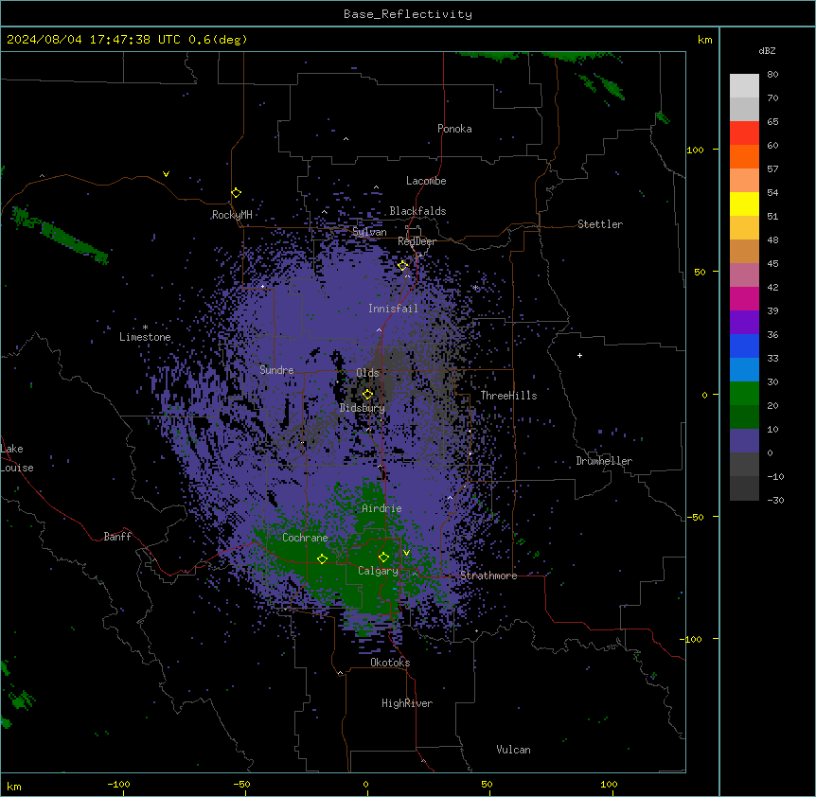Screen dimensions: 816x797
Task: Click the Didsbury label
Action: click(363, 408)
